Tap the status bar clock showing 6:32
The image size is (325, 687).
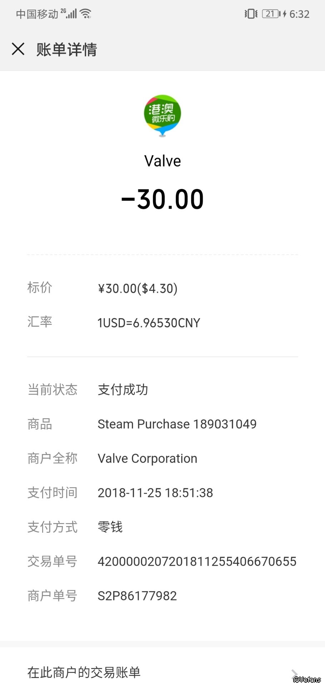pyautogui.click(x=299, y=14)
